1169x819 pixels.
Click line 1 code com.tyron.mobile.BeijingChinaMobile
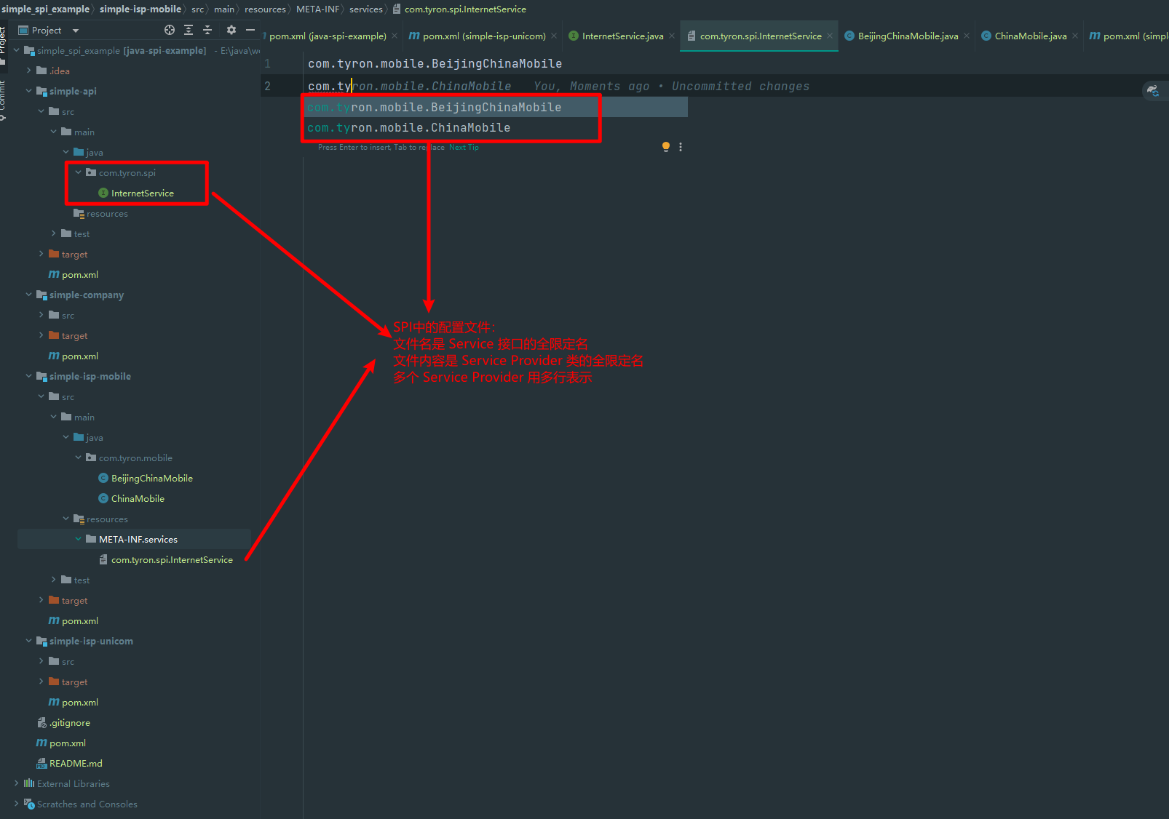435,63
